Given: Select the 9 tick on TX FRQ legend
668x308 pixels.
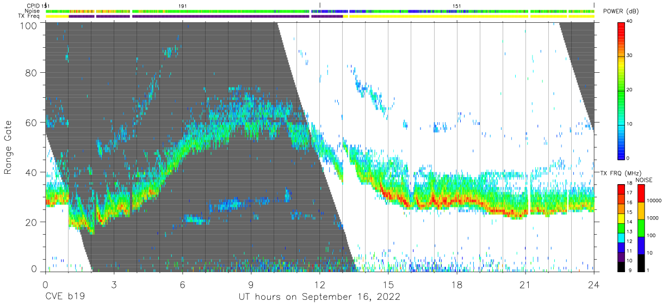Looking at the screenshot, I should click(630, 270).
